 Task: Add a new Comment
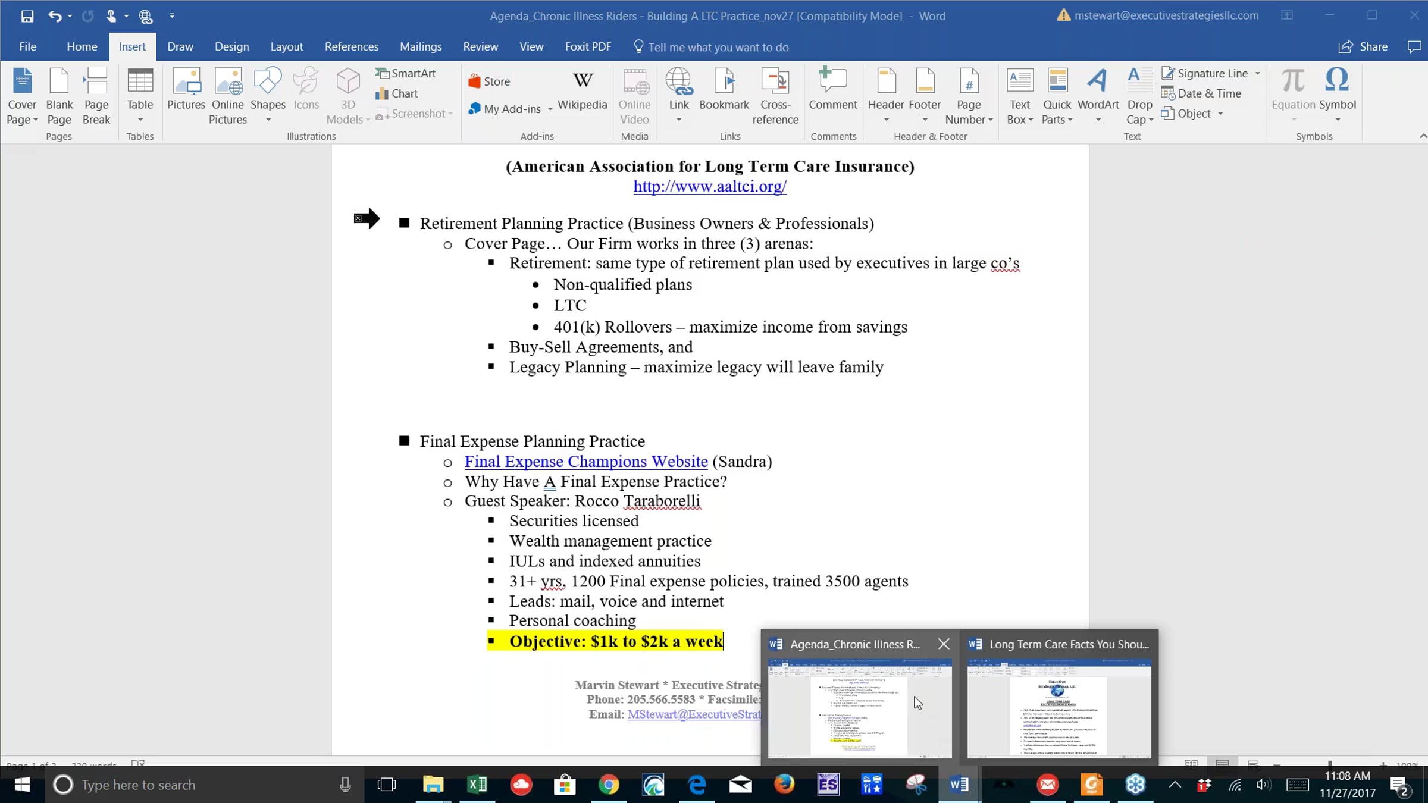coord(833,89)
